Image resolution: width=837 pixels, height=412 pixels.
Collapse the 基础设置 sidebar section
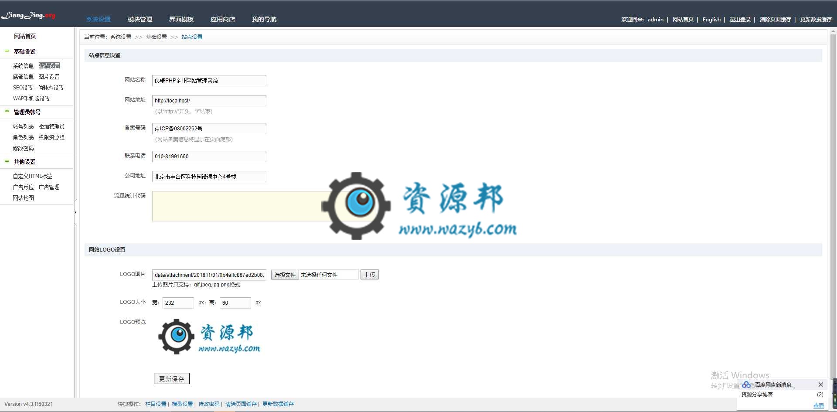[x=7, y=51]
